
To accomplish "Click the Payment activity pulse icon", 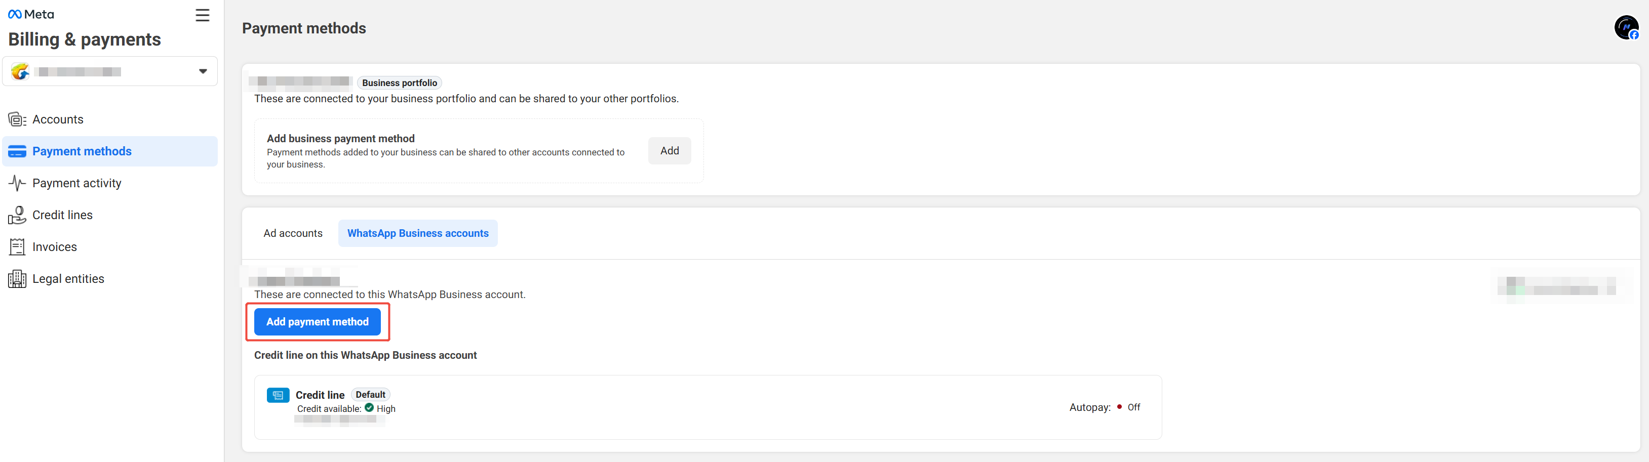I will coord(17,184).
